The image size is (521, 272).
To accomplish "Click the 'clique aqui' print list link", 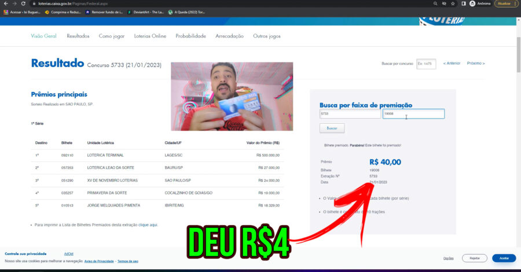I will [148, 225].
